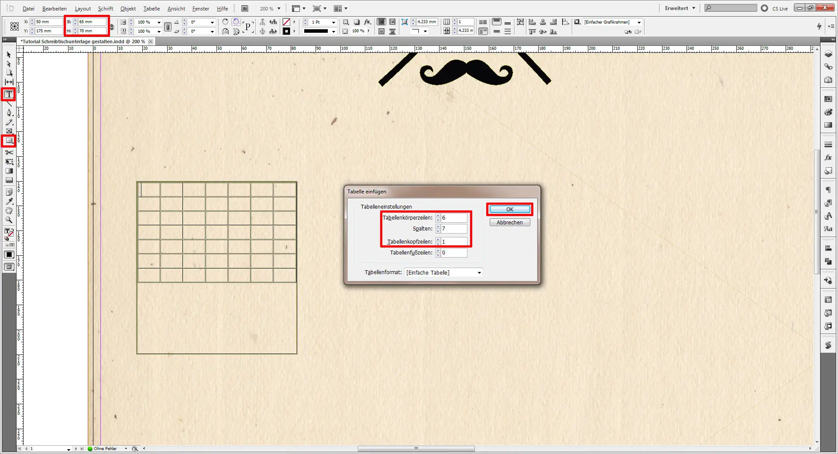Screen dimensions: 838x454
Task: Select the Scissors tool
Action: click(8, 152)
